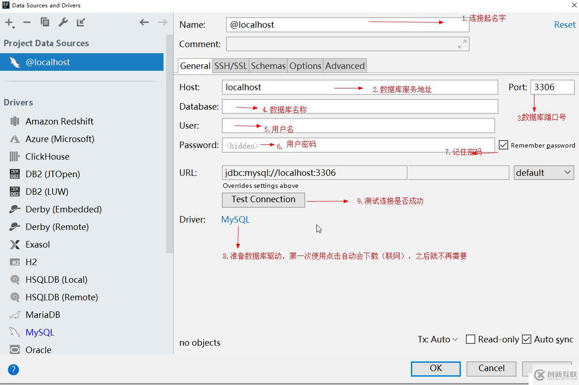Click the Port input field
This screenshot has width=579, height=385.
tap(553, 87)
